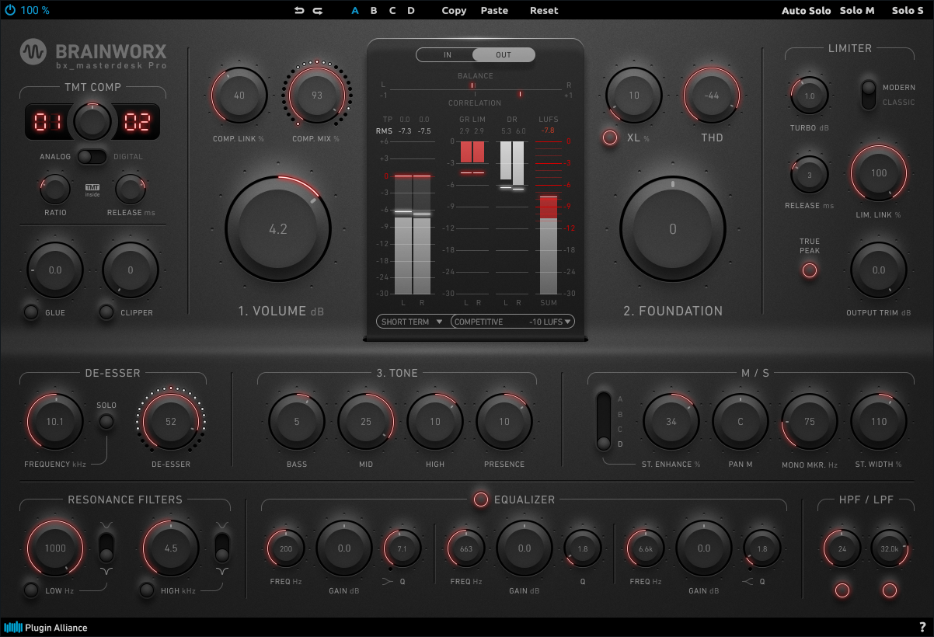Click the Plugin Alliance logo
Screen dimensions: 934x637
point(46,627)
